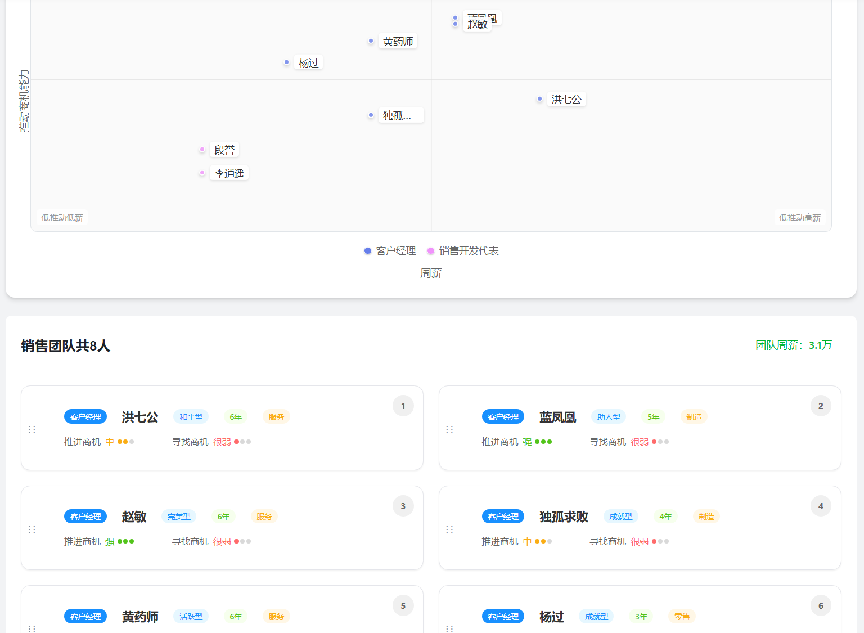Click the 客户经理 tag on 赵敏 card
The height and width of the screenshot is (633, 864).
[x=85, y=517]
